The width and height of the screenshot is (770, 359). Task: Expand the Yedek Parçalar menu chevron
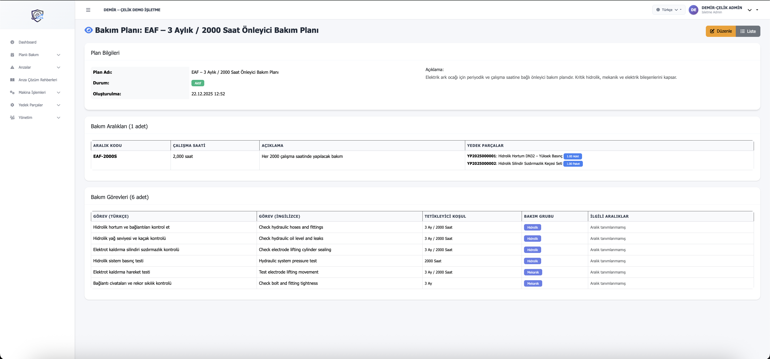click(x=59, y=105)
